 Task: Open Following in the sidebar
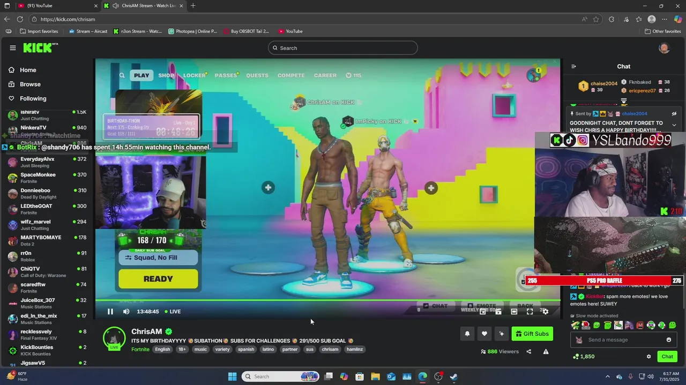tap(27, 98)
